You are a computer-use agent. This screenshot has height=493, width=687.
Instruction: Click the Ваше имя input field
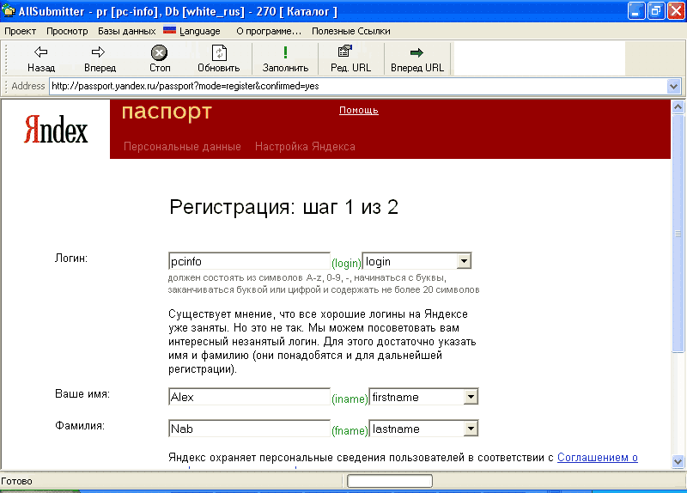pyautogui.click(x=249, y=397)
